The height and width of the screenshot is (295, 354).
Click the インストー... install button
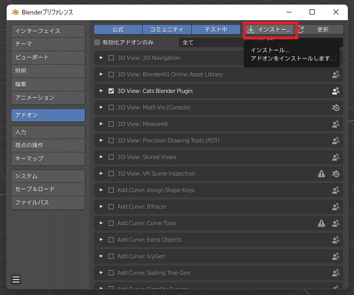click(x=270, y=29)
